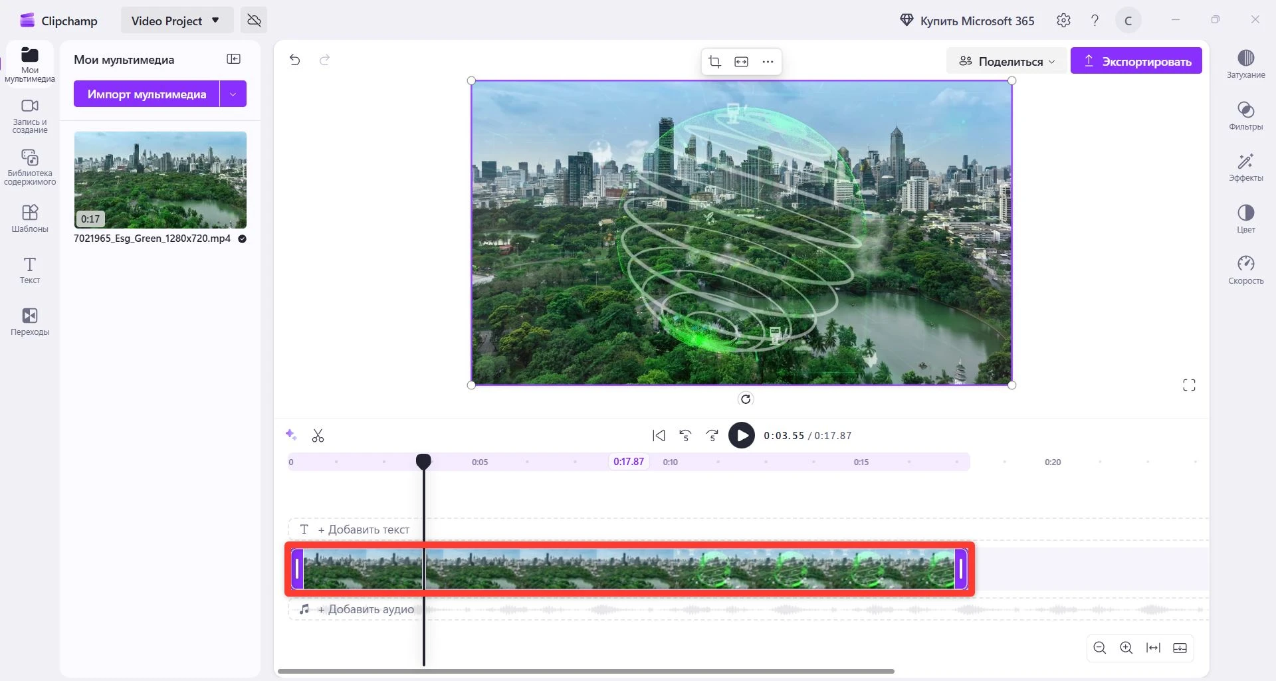Open the Share (Поделиться) dropdown
The width and height of the screenshot is (1276, 681).
click(1006, 61)
